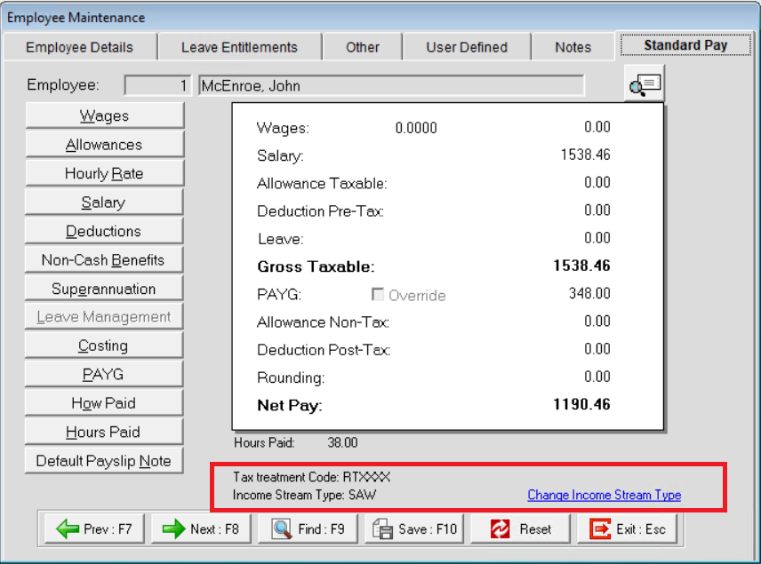Click the employee lookup magnifier icon
This screenshot has height=564, width=761.
[644, 85]
